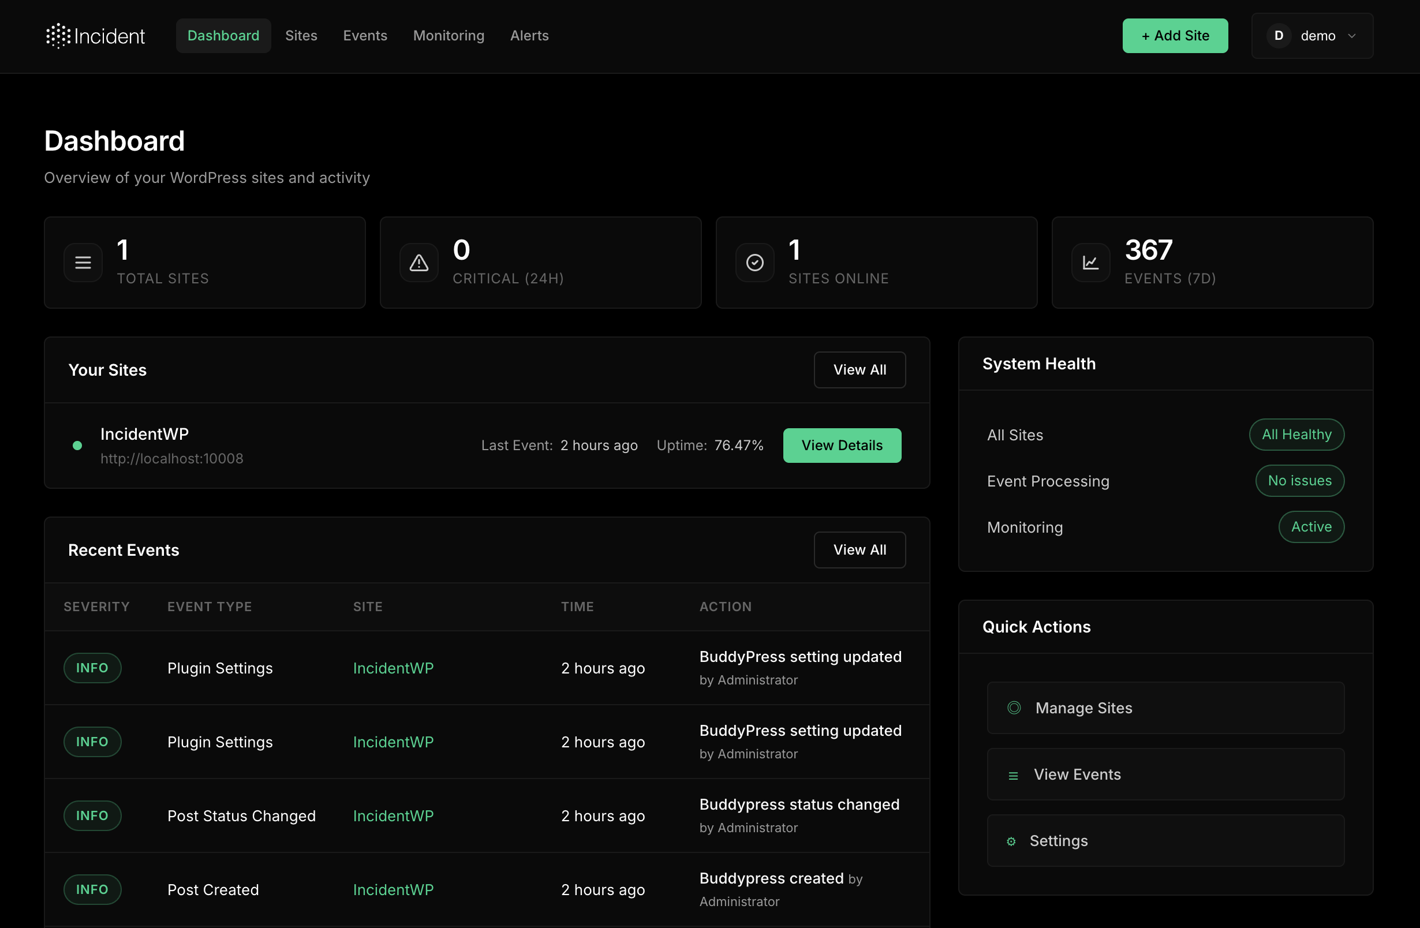Viewport: 1420px width, 928px height.
Task: Open the Alerts navigation item
Action: click(x=529, y=35)
